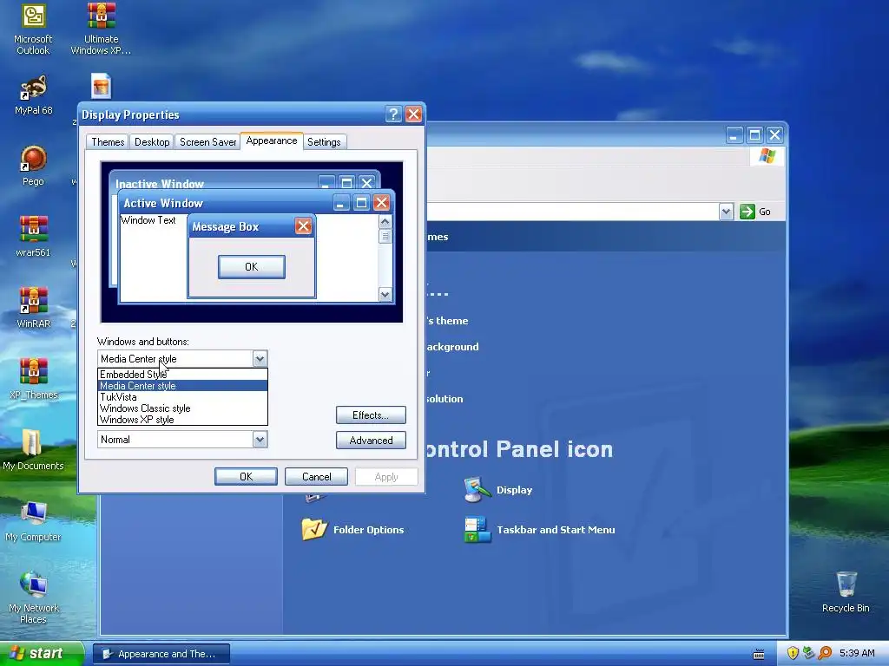Open Taskbar and Start Menu link

coord(556,530)
